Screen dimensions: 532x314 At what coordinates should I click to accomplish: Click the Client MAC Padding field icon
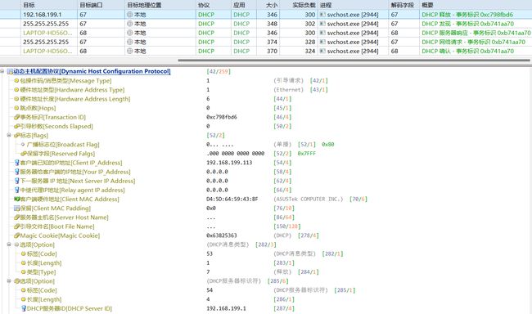point(16,209)
